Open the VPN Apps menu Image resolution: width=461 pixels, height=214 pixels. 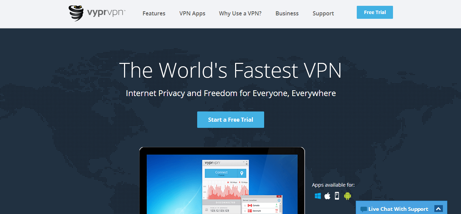point(192,13)
